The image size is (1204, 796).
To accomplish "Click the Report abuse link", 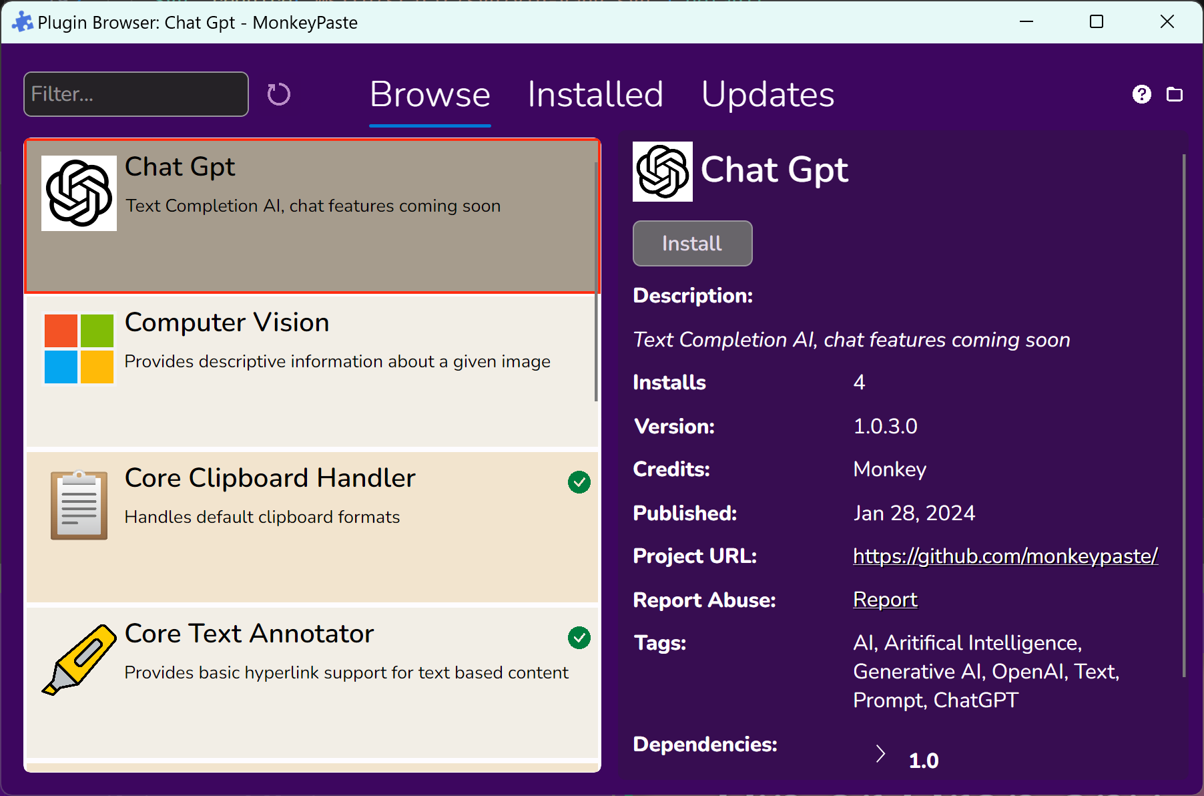I will (885, 600).
